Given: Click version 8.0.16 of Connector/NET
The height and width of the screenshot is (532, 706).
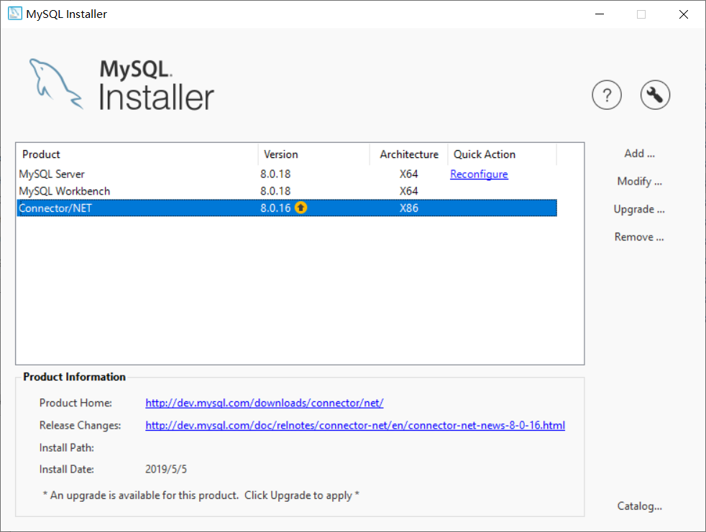Looking at the screenshot, I should [x=275, y=208].
